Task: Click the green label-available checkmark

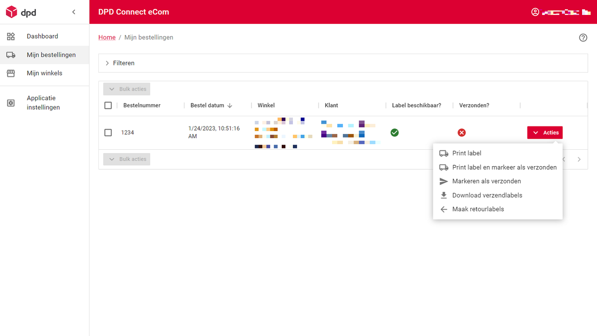Action: tap(395, 133)
